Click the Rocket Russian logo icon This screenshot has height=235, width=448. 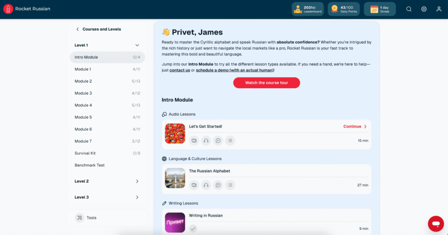(x=8, y=9)
